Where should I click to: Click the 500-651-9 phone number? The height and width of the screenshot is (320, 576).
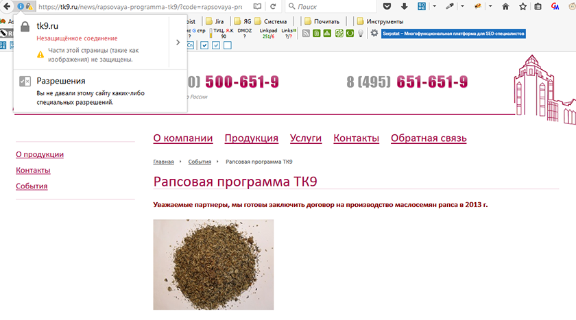click(x=242, y=82)
